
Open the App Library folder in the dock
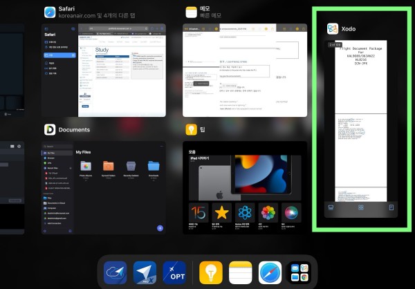(x=299, y=272)
